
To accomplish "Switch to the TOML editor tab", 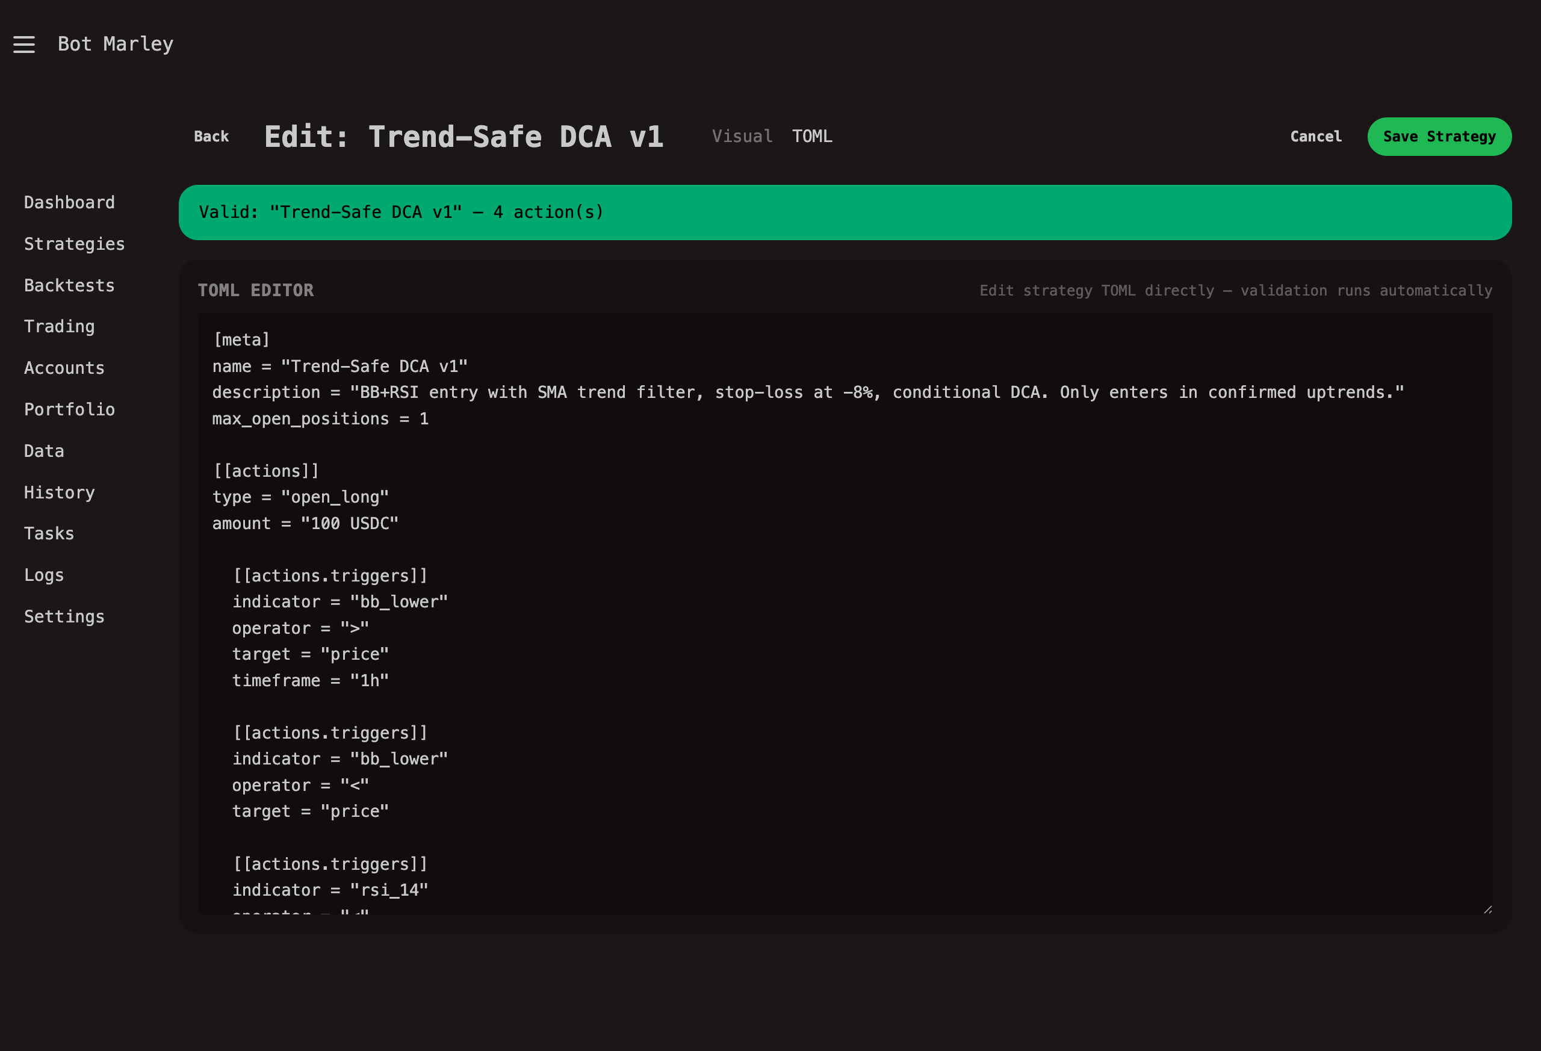I will (811, 136).
